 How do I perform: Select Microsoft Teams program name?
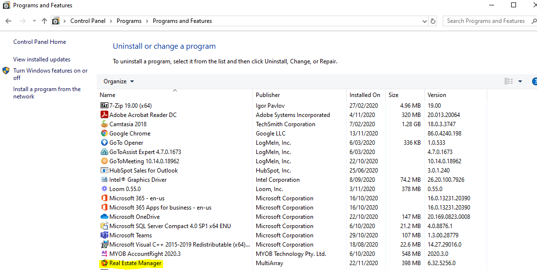point(130,235)
